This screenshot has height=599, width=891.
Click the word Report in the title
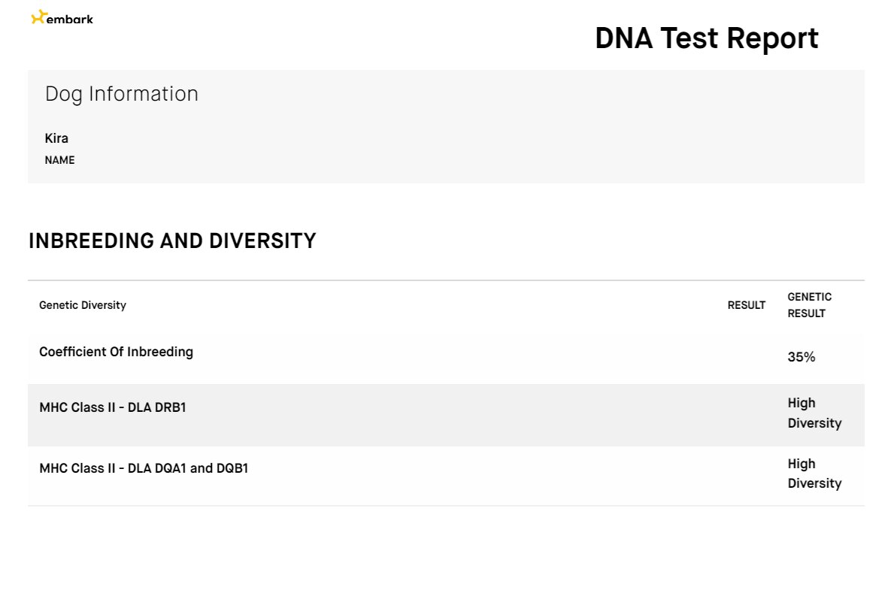click(772, 38)
